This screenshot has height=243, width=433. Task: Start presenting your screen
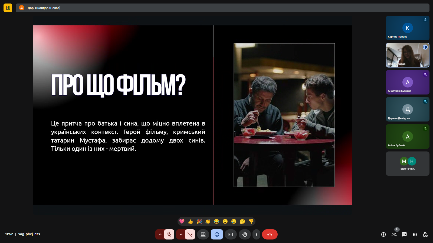coord(203,234)
